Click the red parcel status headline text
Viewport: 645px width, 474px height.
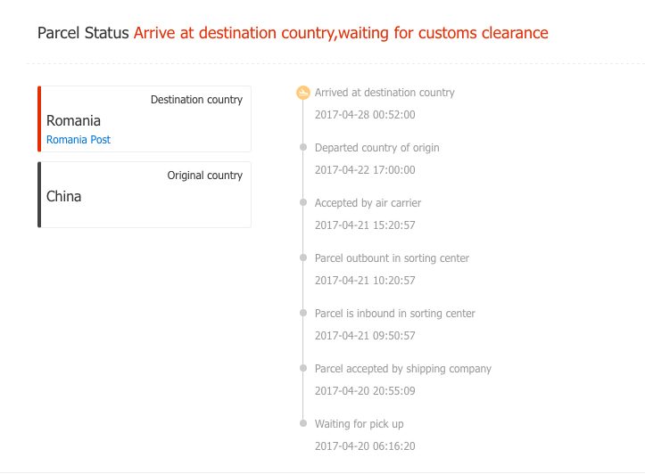pos(341,34)
